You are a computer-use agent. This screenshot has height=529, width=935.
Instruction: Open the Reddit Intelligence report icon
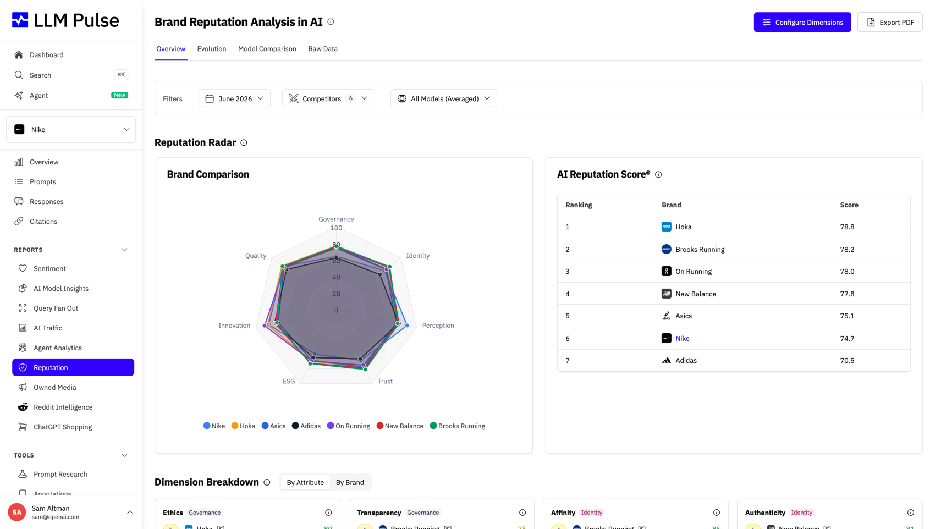[23, 407]
